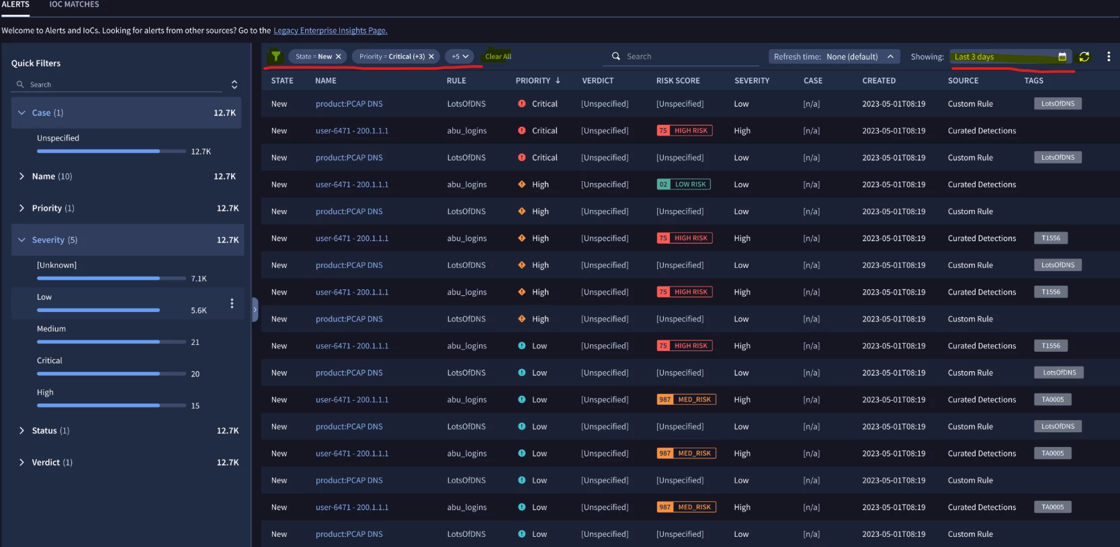Remove the Priority = Critical (+3) filter chip
The width and height of the screenshot is (1120, 547).
tap(431, 56)
